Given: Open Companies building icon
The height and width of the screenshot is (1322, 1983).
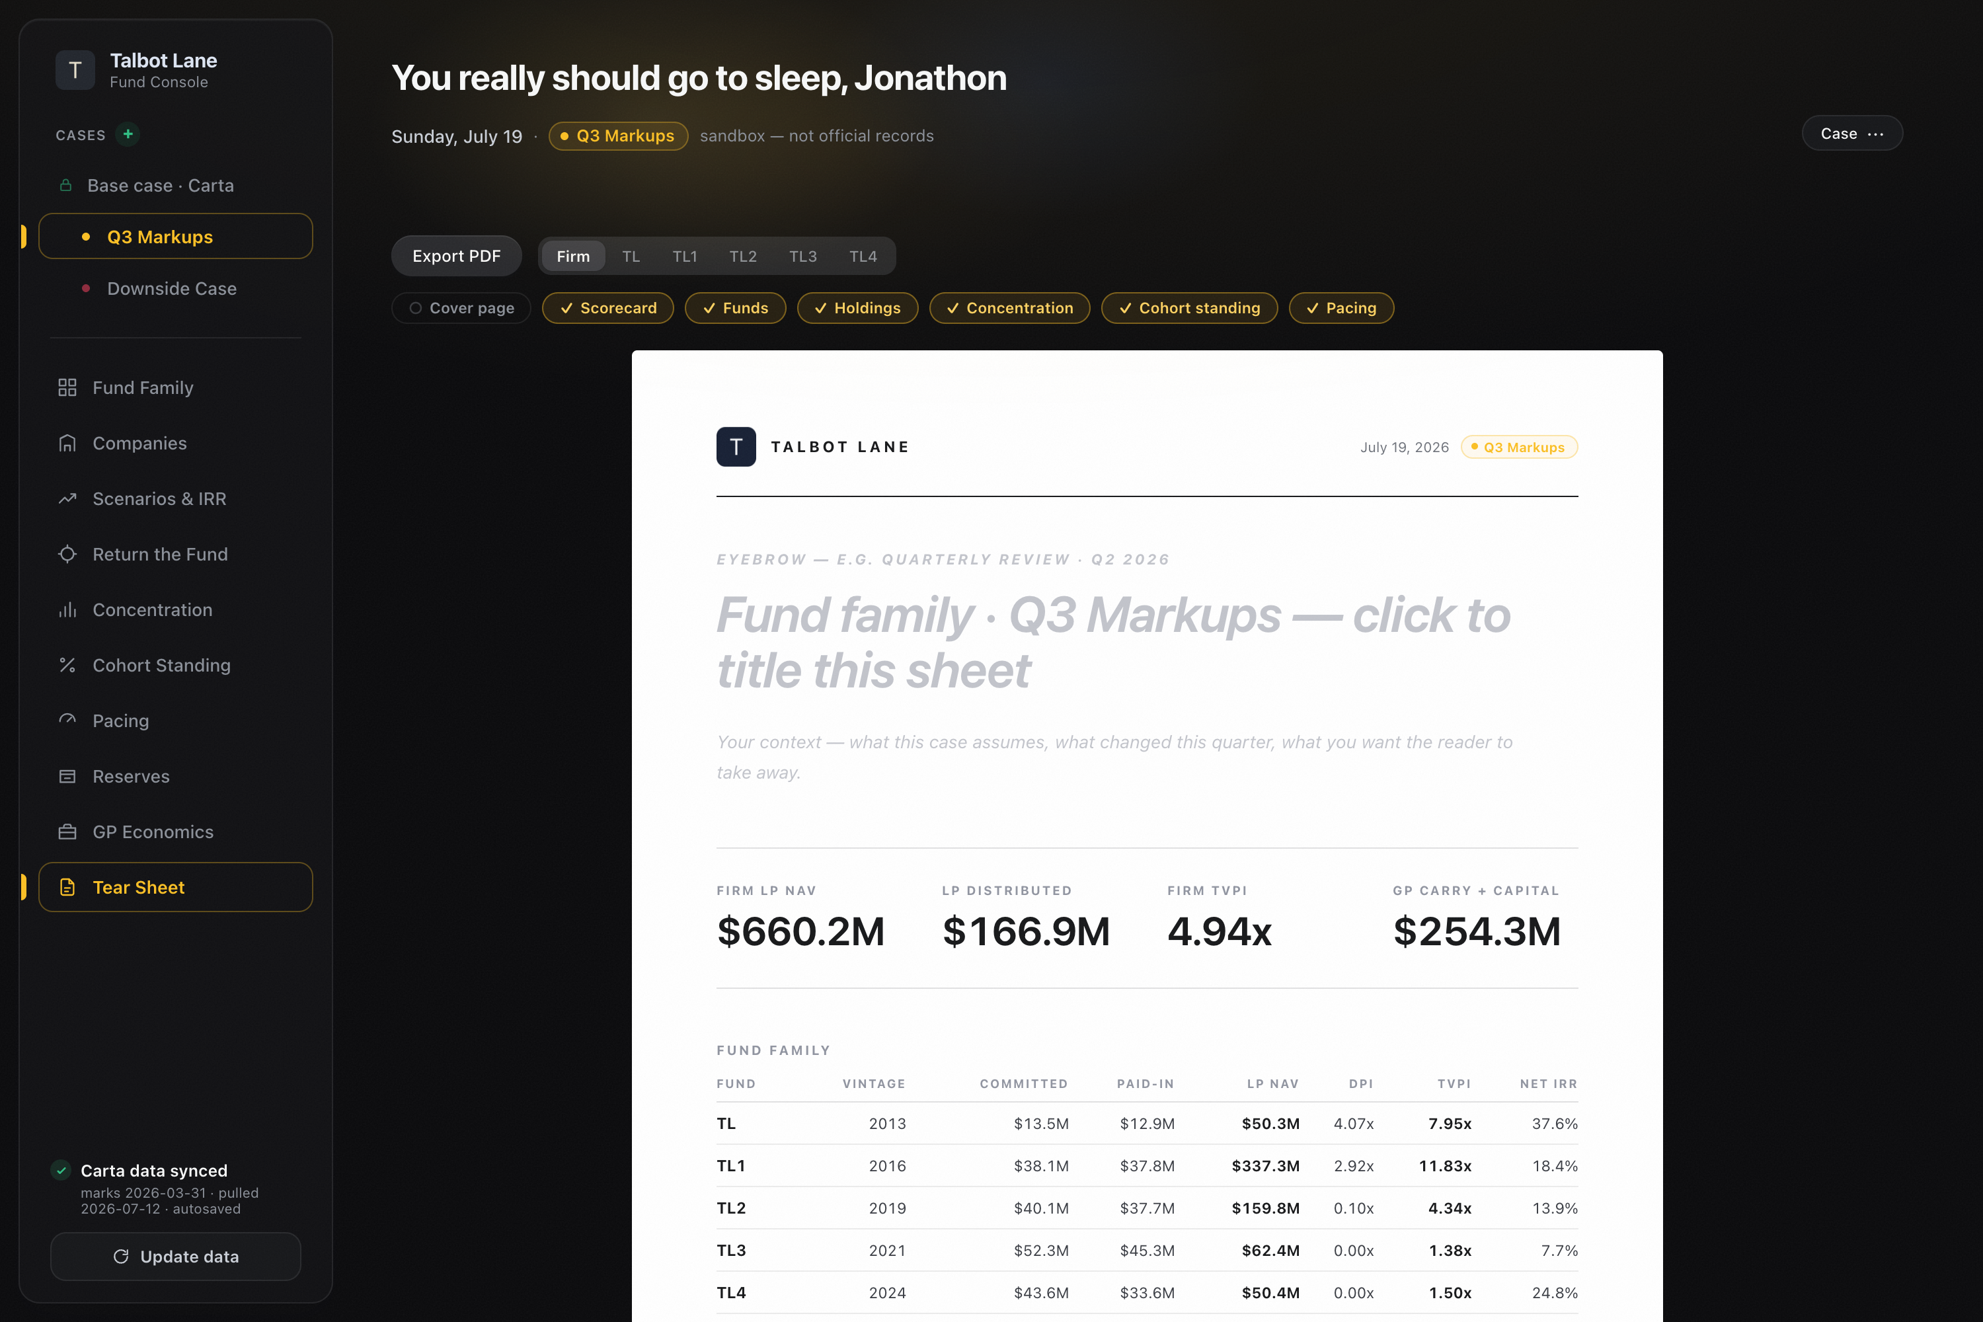Looking at the screenshot, I should [x=67, y=444].
